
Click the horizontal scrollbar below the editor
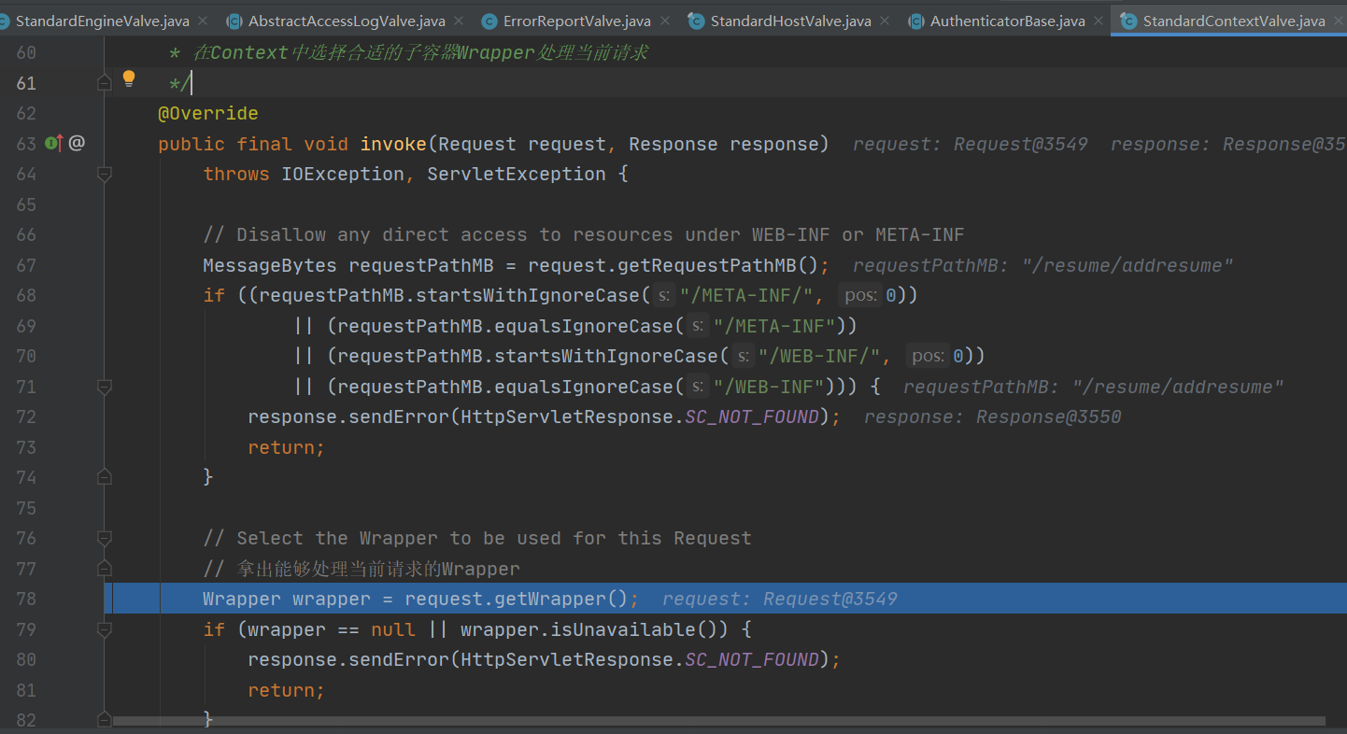[718, 721]
